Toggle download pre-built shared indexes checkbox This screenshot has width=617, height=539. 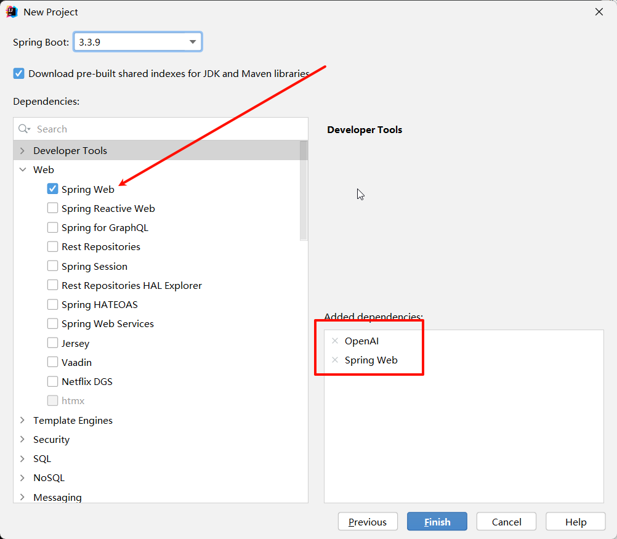point(18,73)
